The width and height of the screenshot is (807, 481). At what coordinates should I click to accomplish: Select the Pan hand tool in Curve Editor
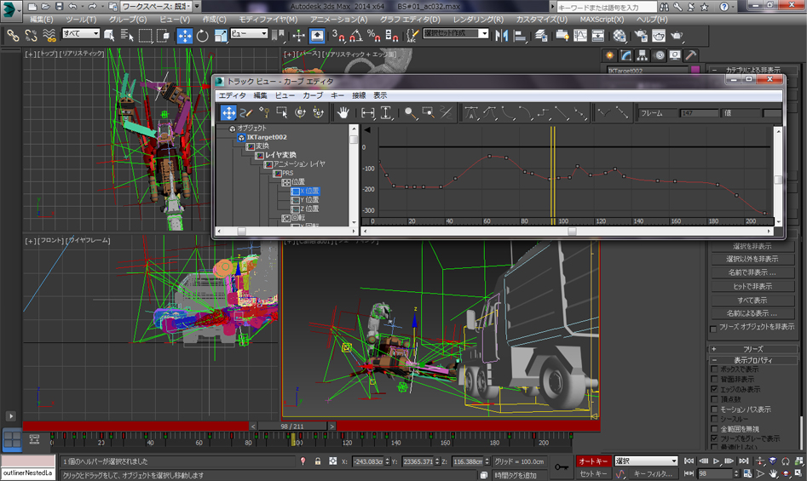coord(343,112)
